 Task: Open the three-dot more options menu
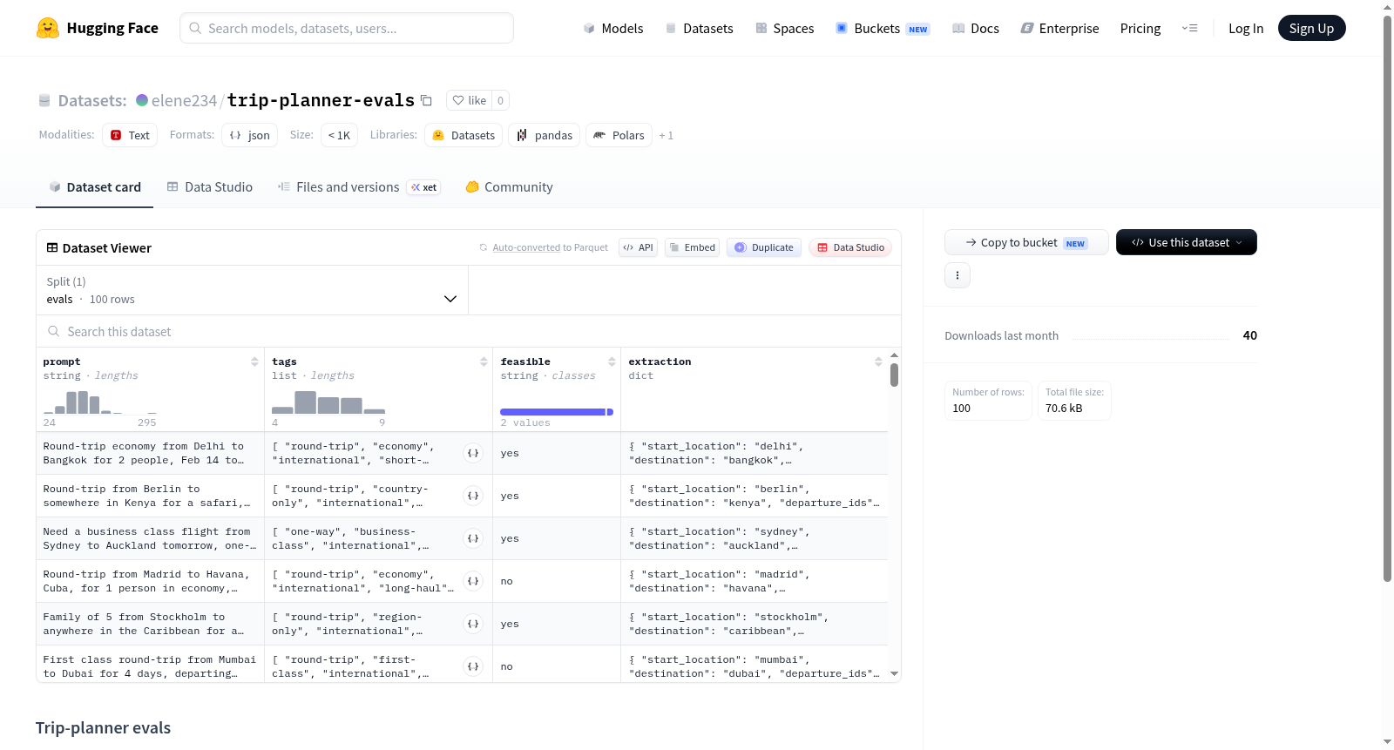[x=958, y=275]
